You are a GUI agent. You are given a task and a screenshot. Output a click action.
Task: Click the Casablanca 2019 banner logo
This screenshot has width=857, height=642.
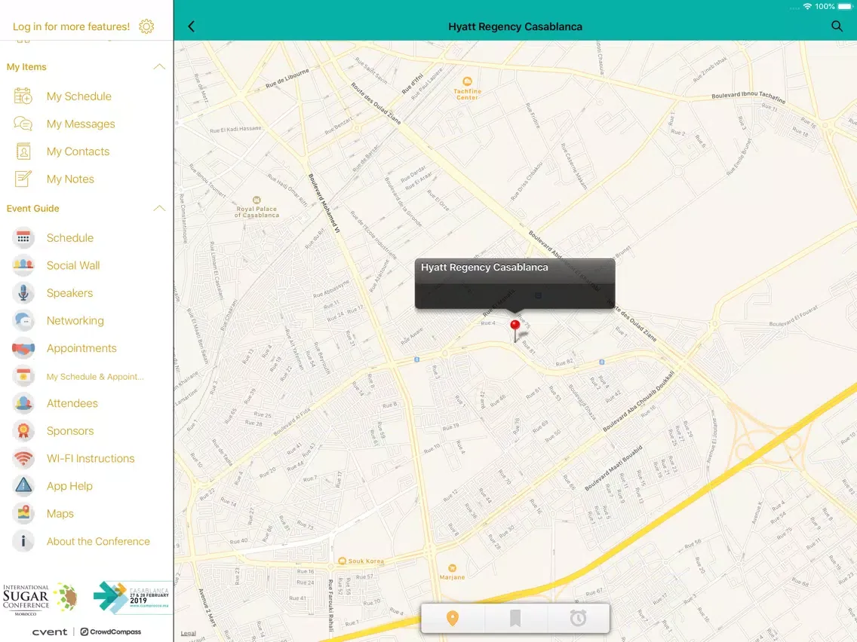click(x=131, y=598)
